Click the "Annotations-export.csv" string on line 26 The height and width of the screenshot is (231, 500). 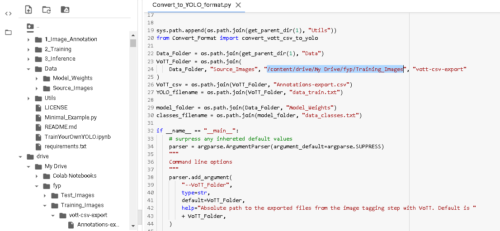[x=314, y=85]
